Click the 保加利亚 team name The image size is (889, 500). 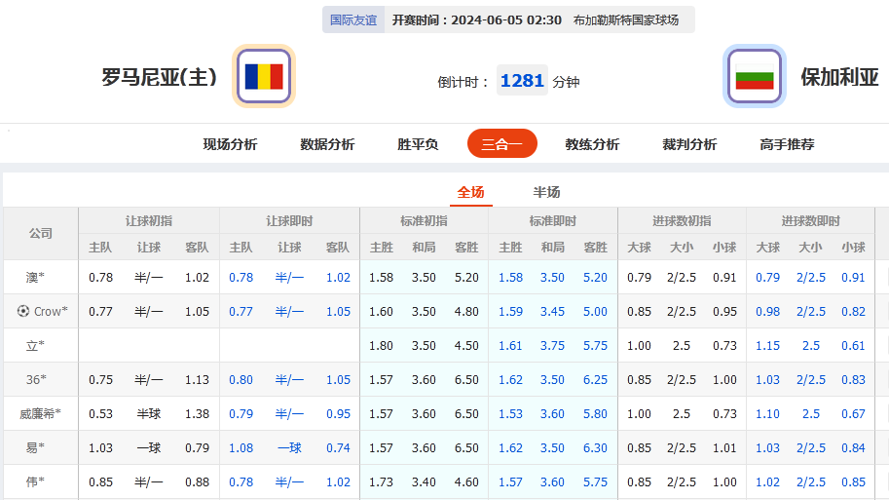pyautogui.click(x=839, y=77)
